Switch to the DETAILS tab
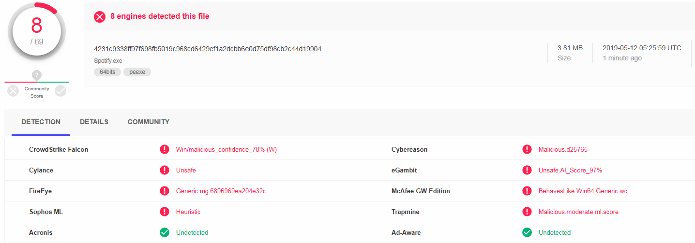This screenshot has height=243, width=695. [x=94, y=122]
